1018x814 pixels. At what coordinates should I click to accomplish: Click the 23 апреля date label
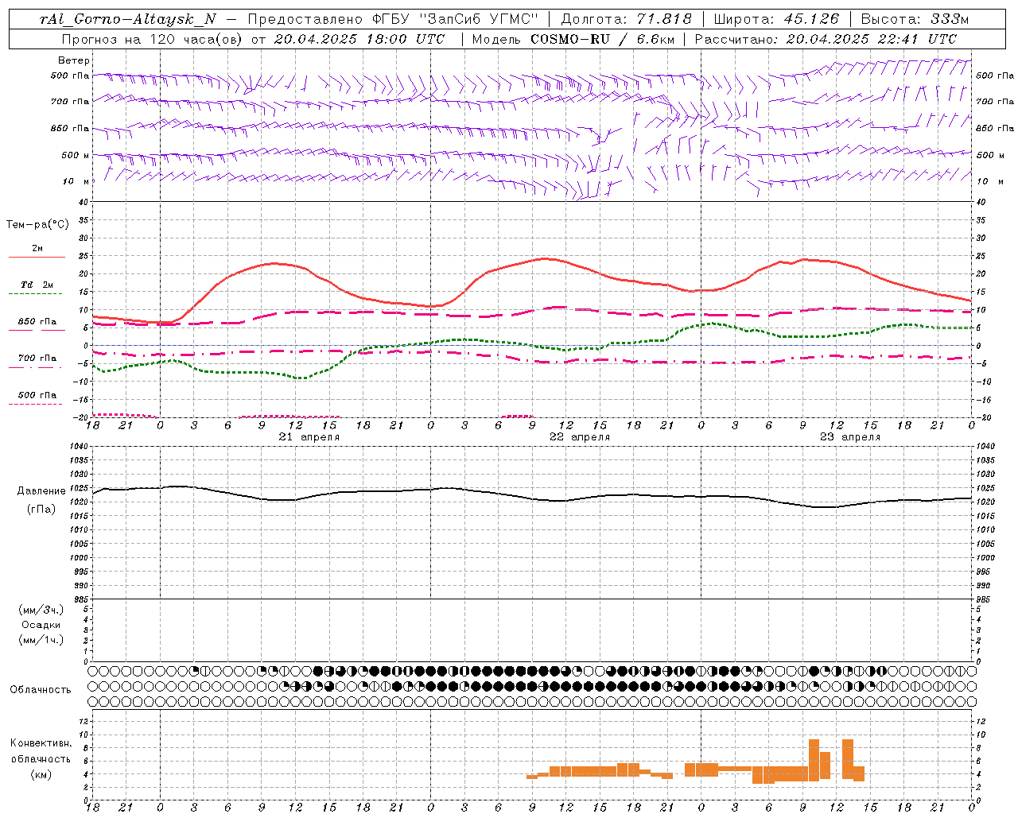click(850, 437)
